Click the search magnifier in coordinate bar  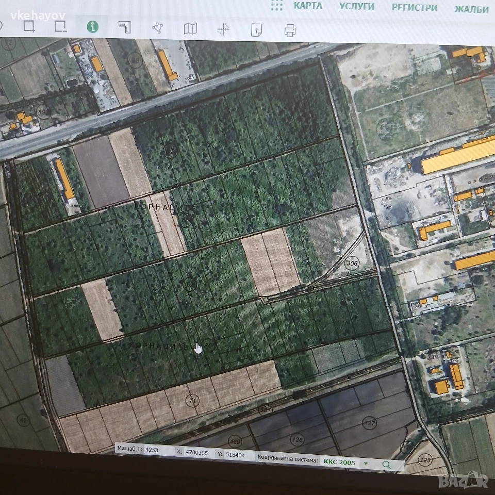pyautogui.click(x=386, y=464)
